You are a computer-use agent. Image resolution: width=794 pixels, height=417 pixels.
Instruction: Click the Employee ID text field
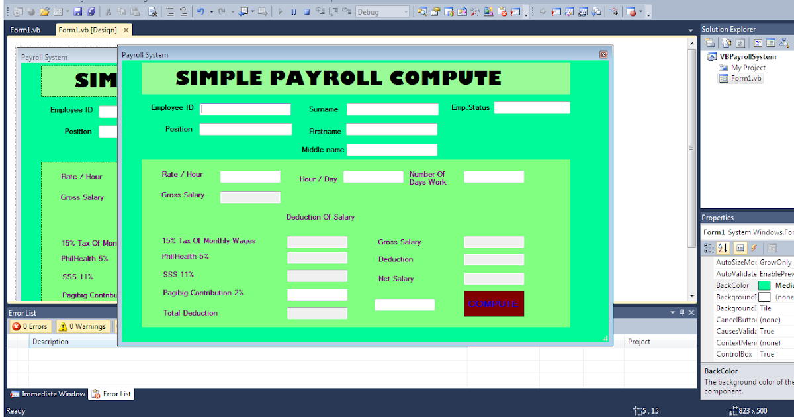tap(245, 109)
